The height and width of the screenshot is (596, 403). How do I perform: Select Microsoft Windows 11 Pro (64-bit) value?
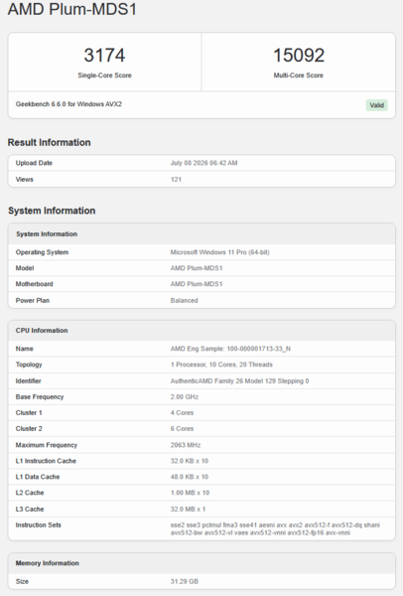(220, 252)
